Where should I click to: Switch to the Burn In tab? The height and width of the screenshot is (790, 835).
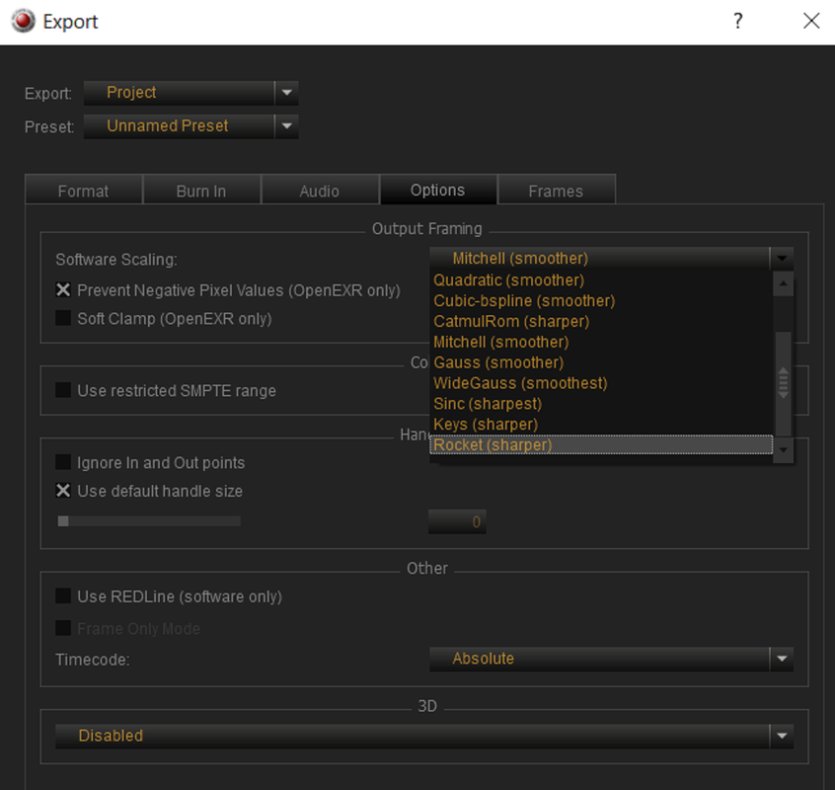201,191
